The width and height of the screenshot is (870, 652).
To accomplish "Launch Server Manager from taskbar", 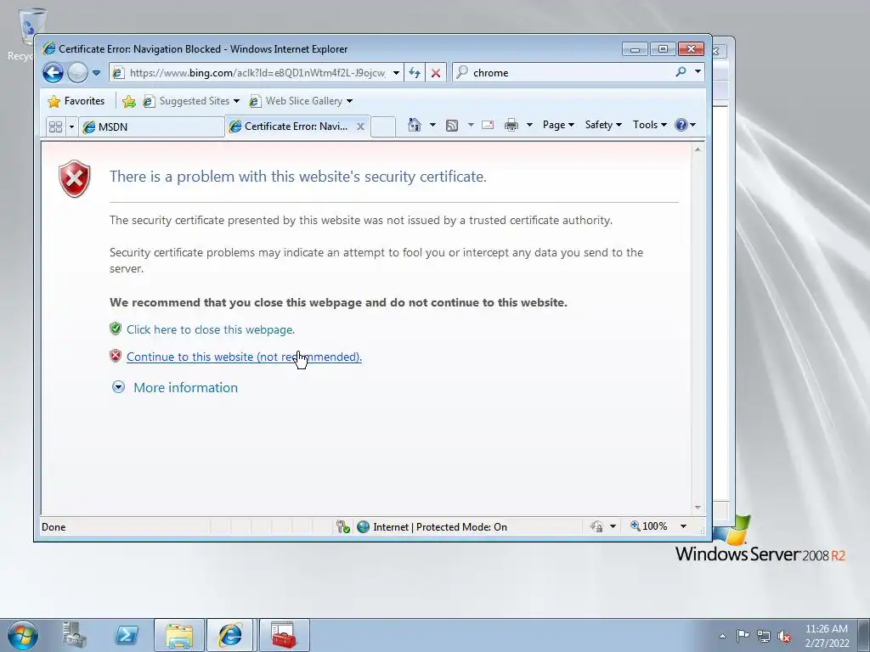I will click(x=75, y=635).
